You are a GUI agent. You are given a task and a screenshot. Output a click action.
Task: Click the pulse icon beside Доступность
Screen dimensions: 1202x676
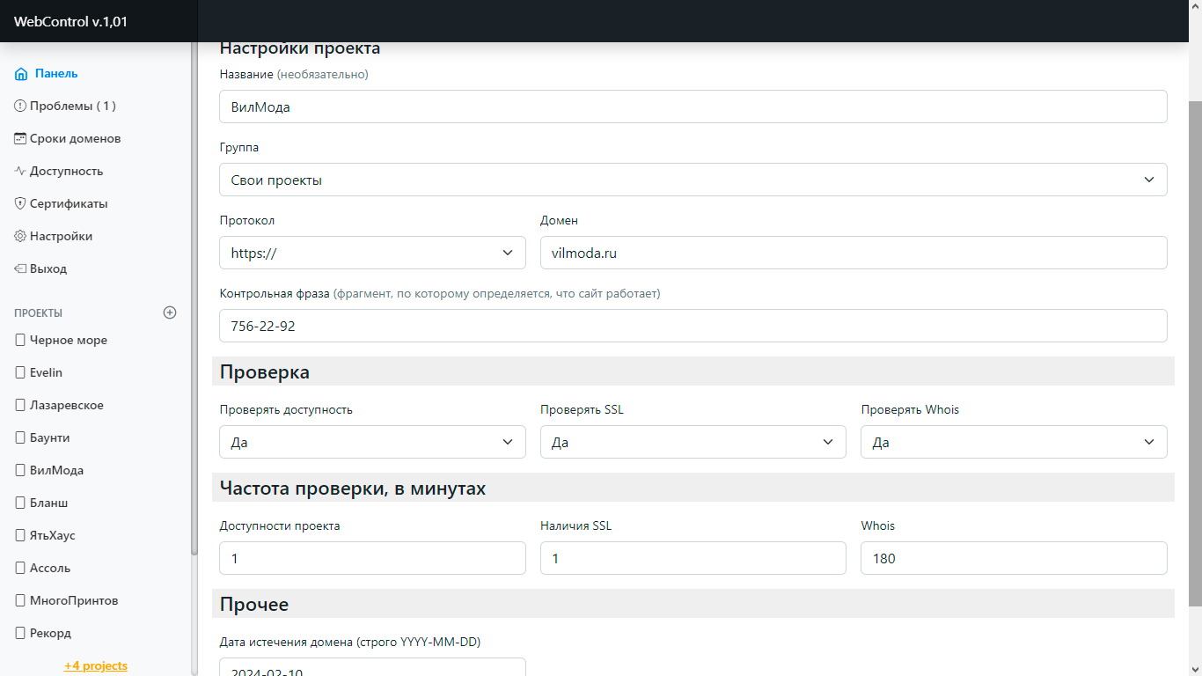tap(20, 171)
